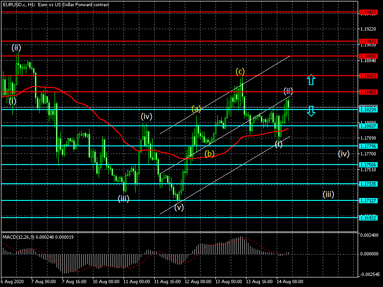Select the EURUSD.c, H1 chart title text

[56, 4]
